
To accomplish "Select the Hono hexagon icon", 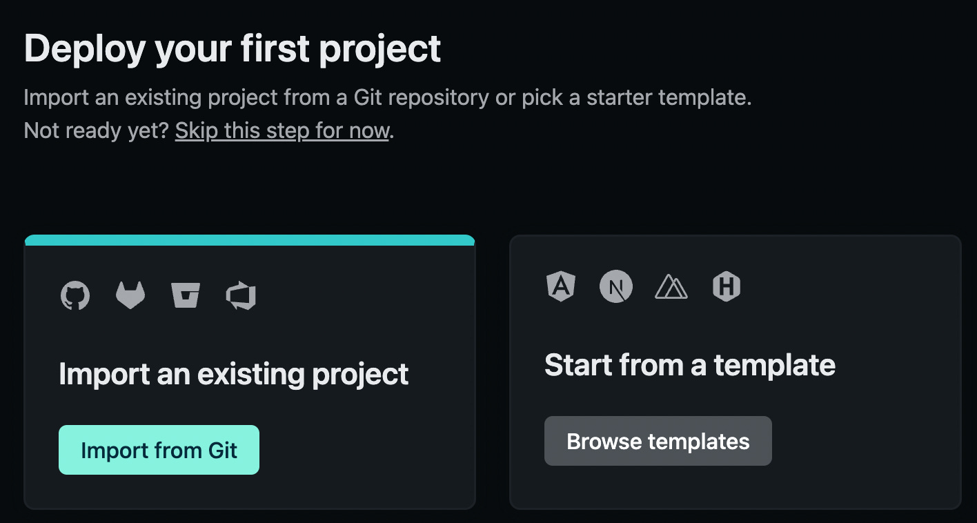I will 727,286.
